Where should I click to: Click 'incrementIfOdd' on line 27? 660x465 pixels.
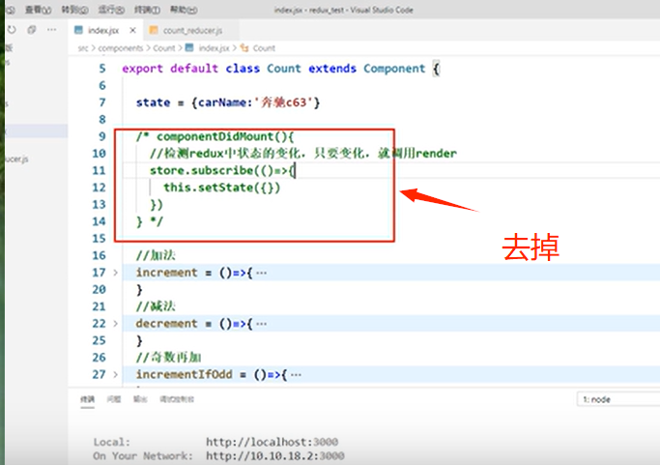[184, 374]
